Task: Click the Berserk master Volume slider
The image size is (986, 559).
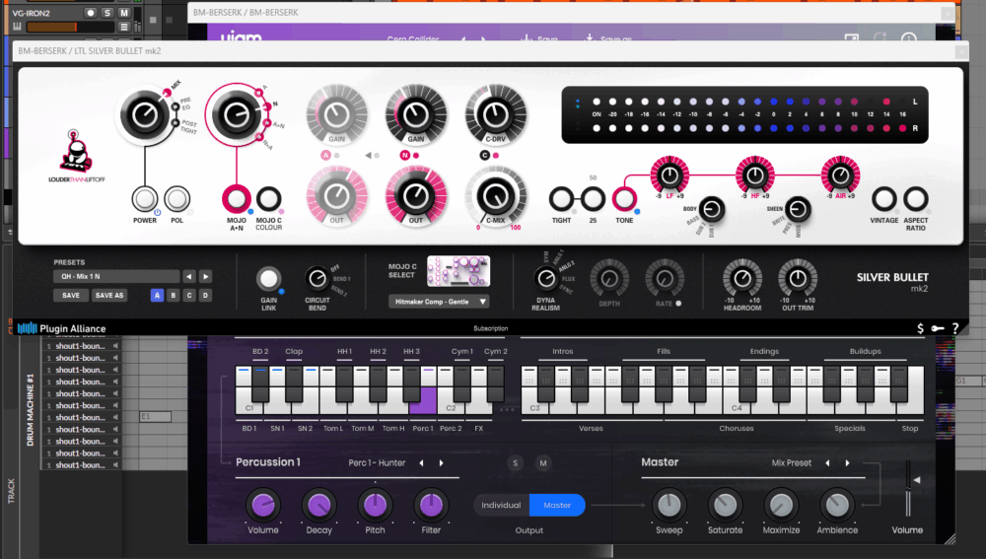Action: [x=907, y=489]
